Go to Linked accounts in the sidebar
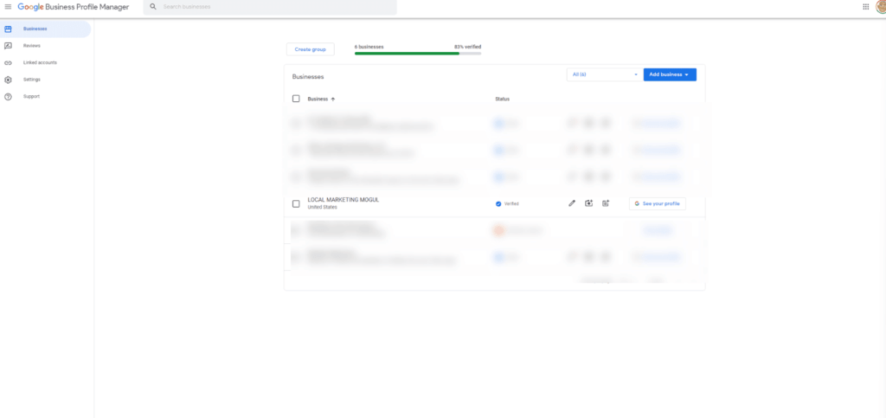The height and width of the screenshot is (418, 886). (40, 62)
